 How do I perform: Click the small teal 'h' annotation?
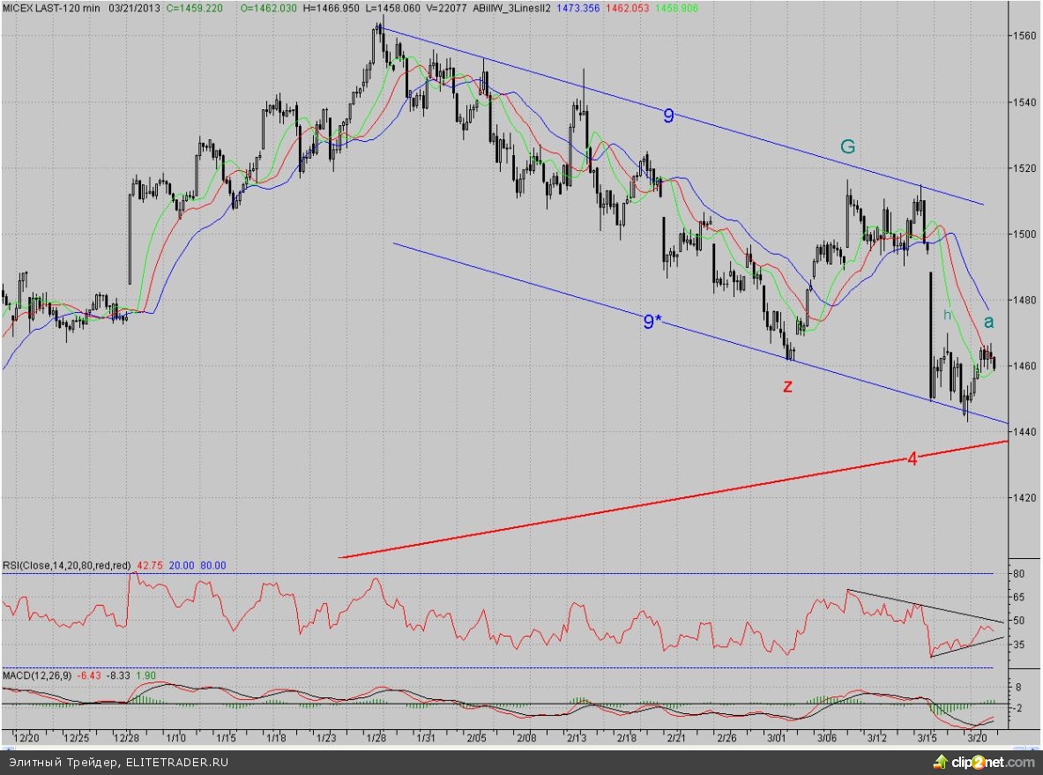click(948, 314)
